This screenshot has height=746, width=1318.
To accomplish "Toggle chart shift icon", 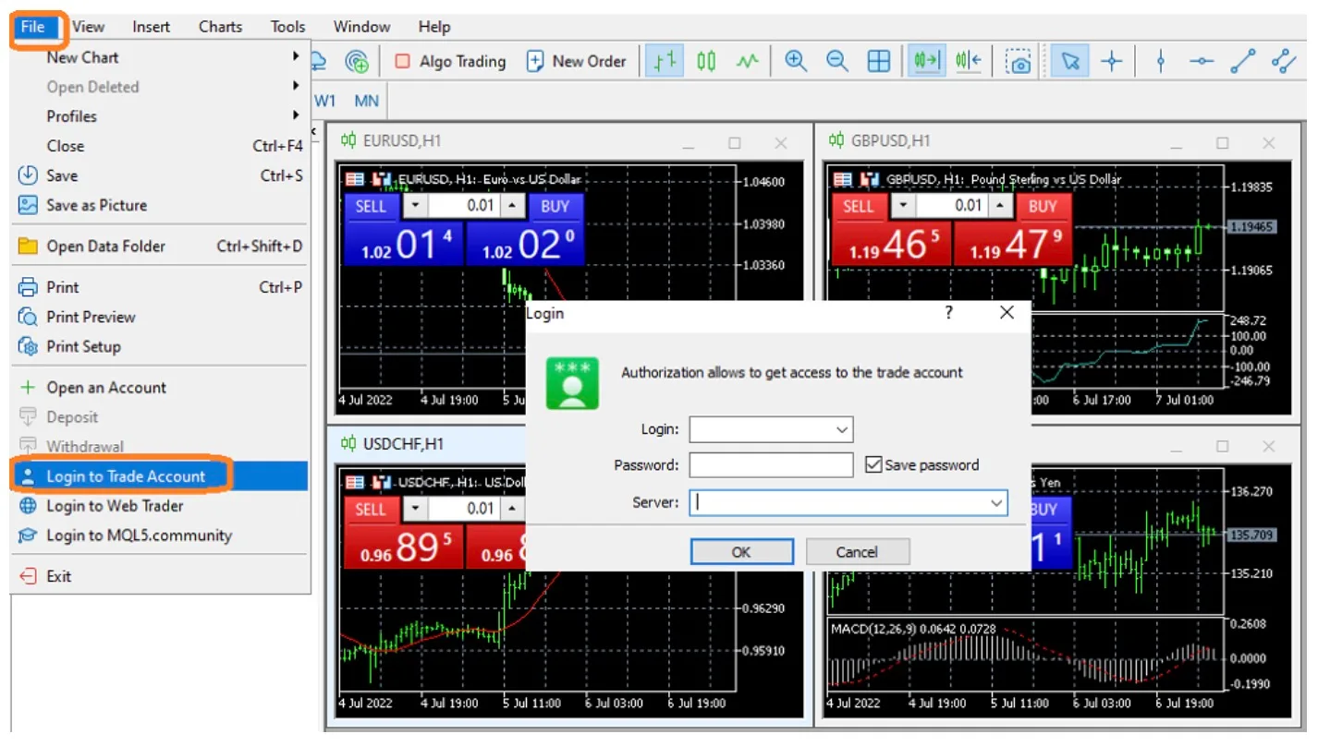I will click(x=968, y=62).
